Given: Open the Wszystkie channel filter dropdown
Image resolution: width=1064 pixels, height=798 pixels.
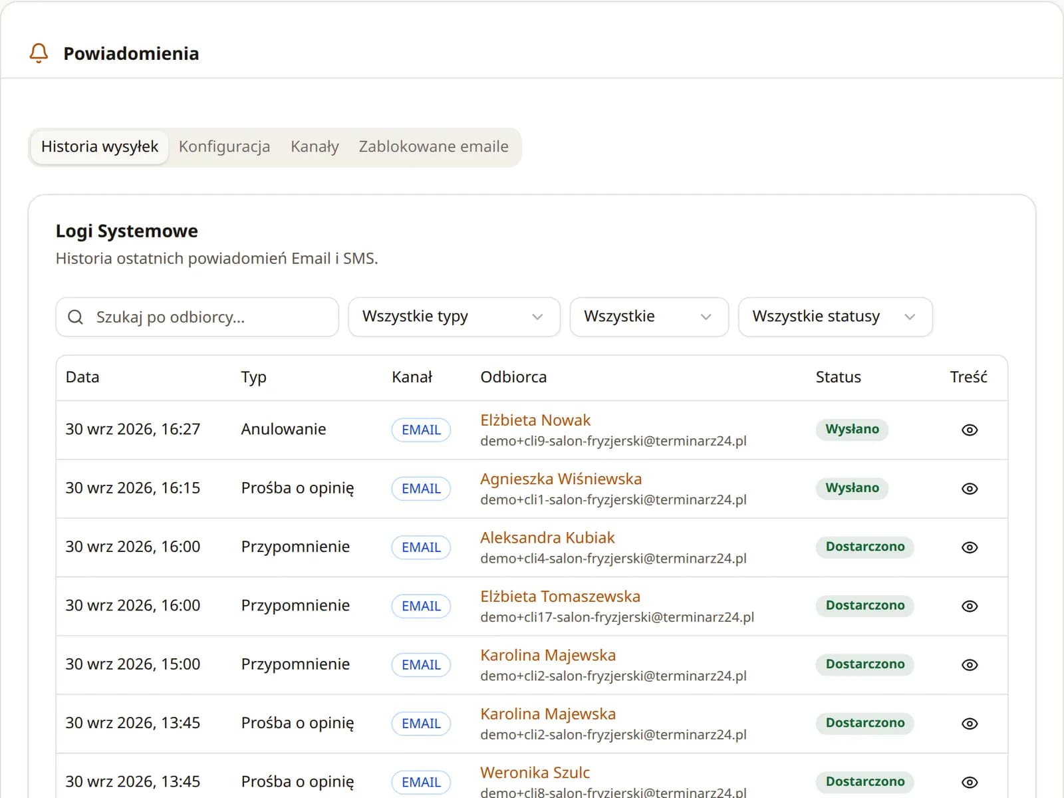Looking at the screenshot, I should click(649, 317).
